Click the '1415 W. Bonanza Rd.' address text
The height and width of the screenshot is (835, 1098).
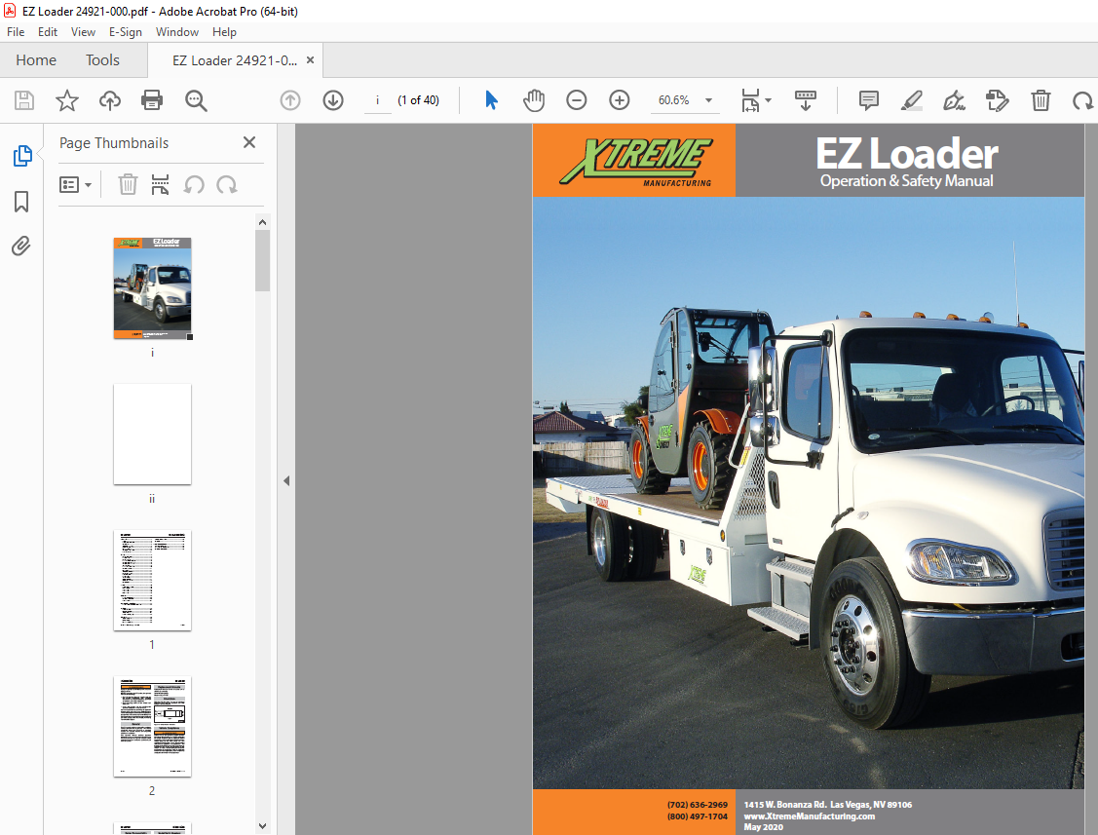(785, 805)
